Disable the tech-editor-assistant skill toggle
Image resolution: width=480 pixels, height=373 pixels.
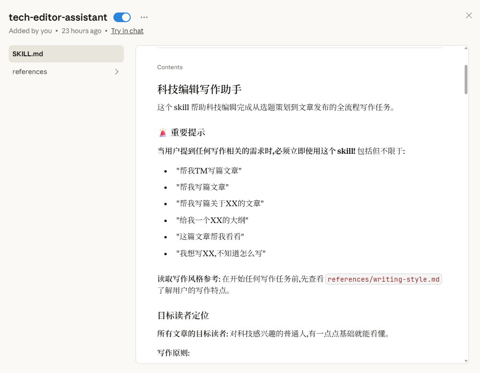[x=122, y=17]
